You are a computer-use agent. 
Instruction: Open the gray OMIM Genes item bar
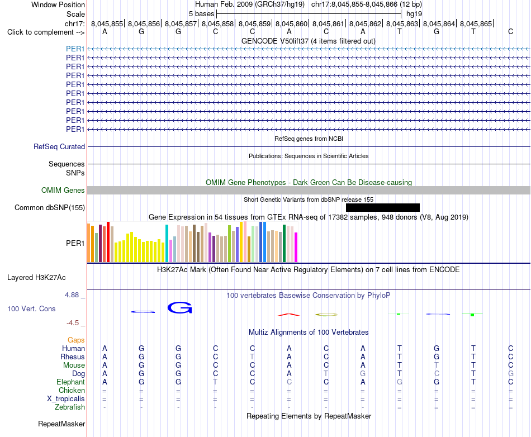(309, 190)
